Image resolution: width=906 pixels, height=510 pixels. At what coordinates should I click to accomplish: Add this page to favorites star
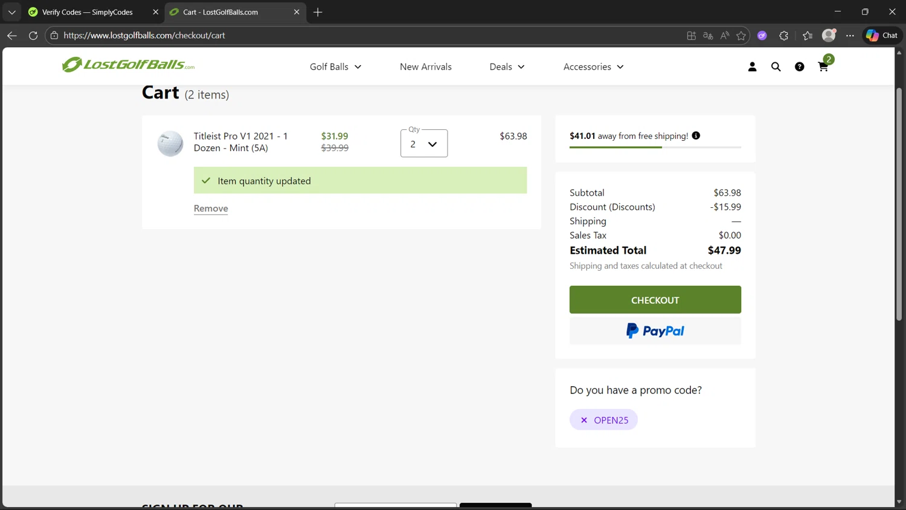coord(741,36)
